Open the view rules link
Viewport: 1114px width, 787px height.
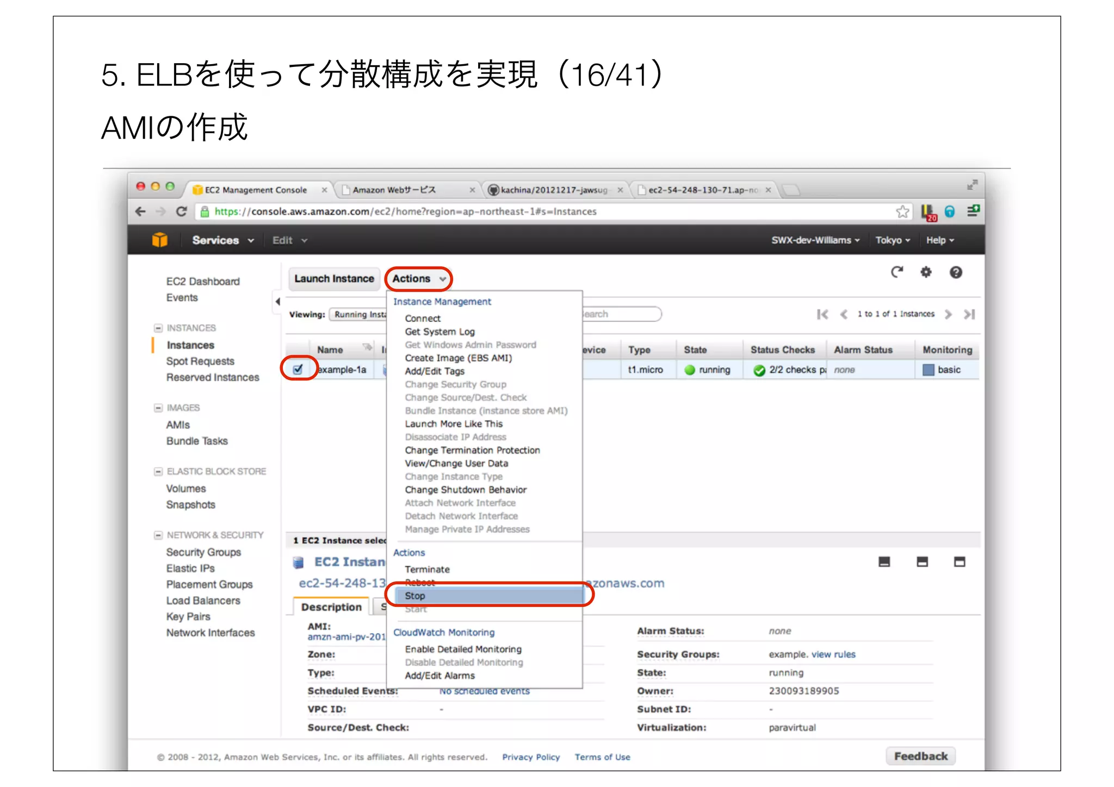[x=833, y=654]
